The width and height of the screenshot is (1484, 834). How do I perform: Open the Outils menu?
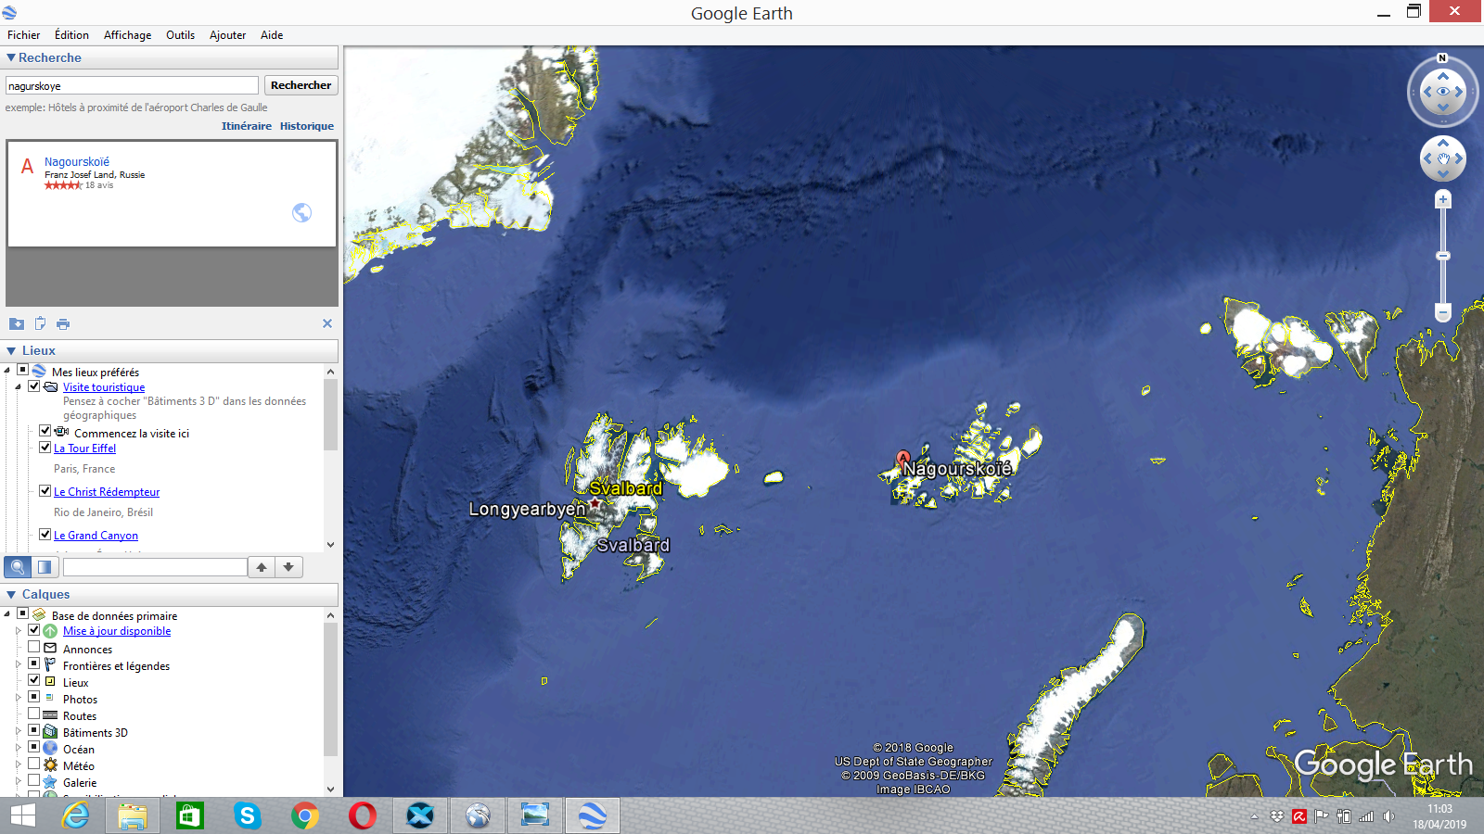tap(180, 35)
